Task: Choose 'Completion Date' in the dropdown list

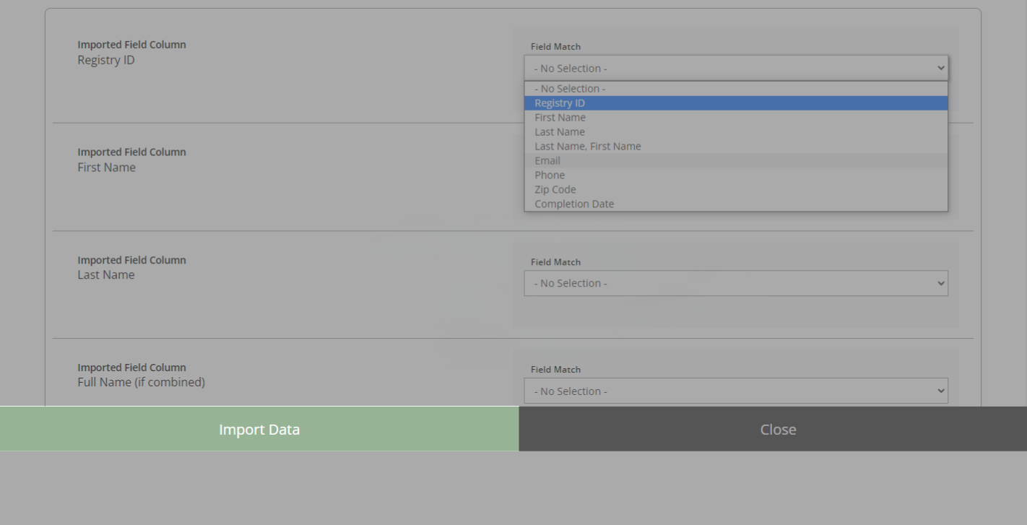Action: [736, 204]
